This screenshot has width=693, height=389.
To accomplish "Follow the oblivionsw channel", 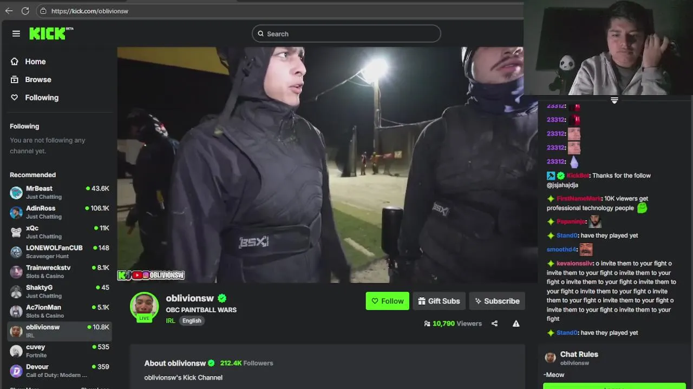I will (x=388, y=301).
